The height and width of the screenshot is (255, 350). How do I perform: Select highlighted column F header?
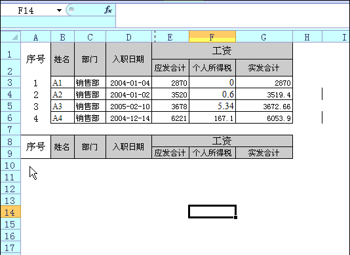(x=212, y=37)
